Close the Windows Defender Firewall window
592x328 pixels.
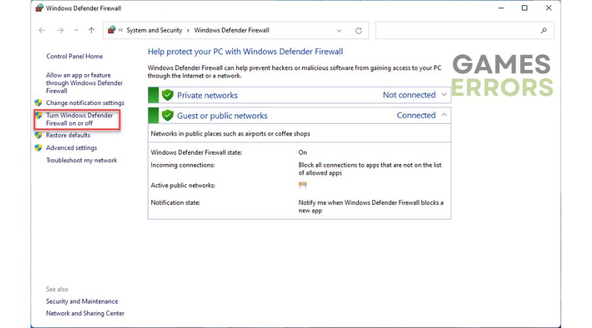[549, 8]
